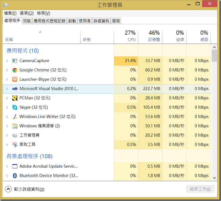Select the 處理程序 tab
This screenshot has height=201, width=221.
[12, 21]
